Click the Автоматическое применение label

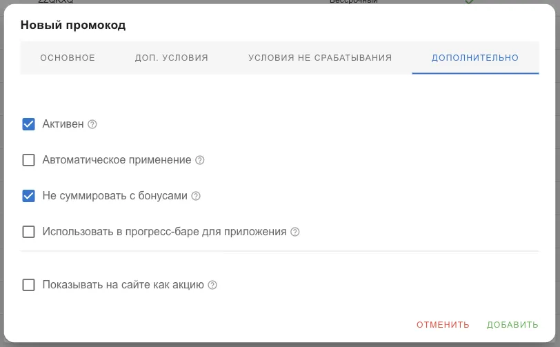(x=117, y=160)
